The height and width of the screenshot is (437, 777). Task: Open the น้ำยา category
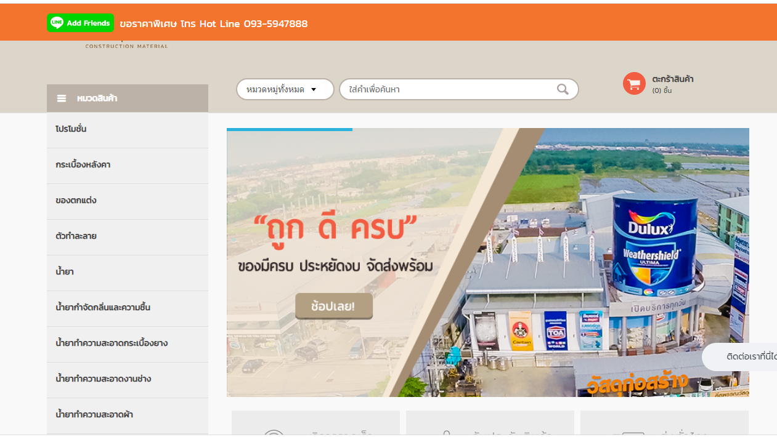(x=128, y=273)
